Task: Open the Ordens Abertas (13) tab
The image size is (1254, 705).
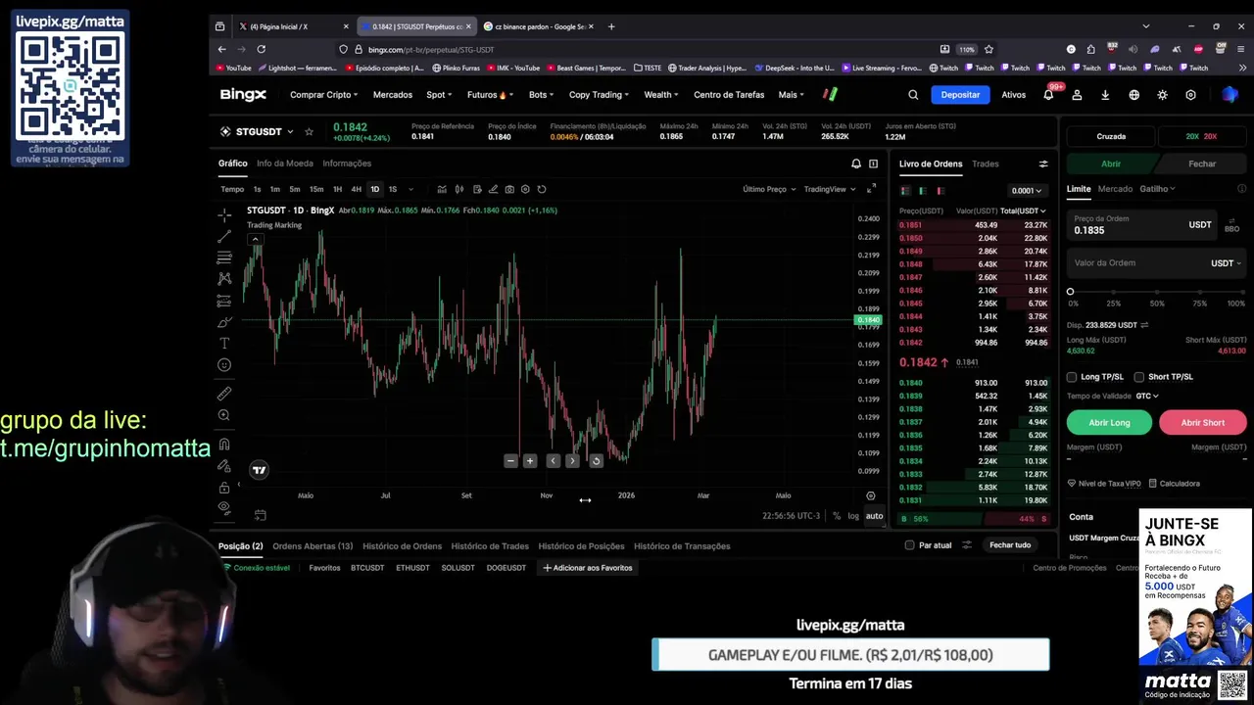Action: 313,545
